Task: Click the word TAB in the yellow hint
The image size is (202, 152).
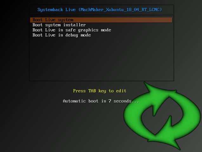Action: (92, 91)
